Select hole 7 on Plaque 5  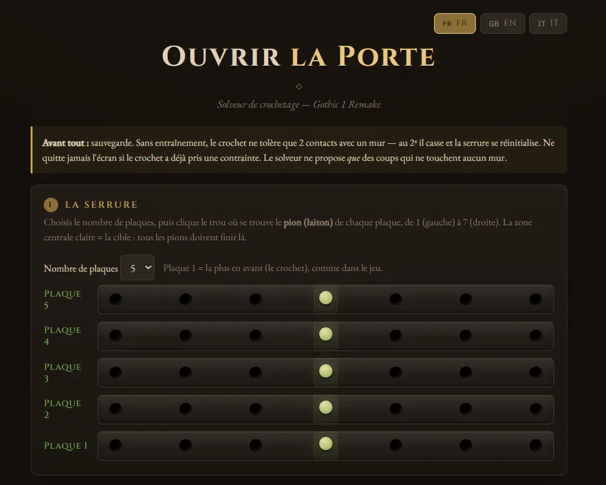(536, 299)
